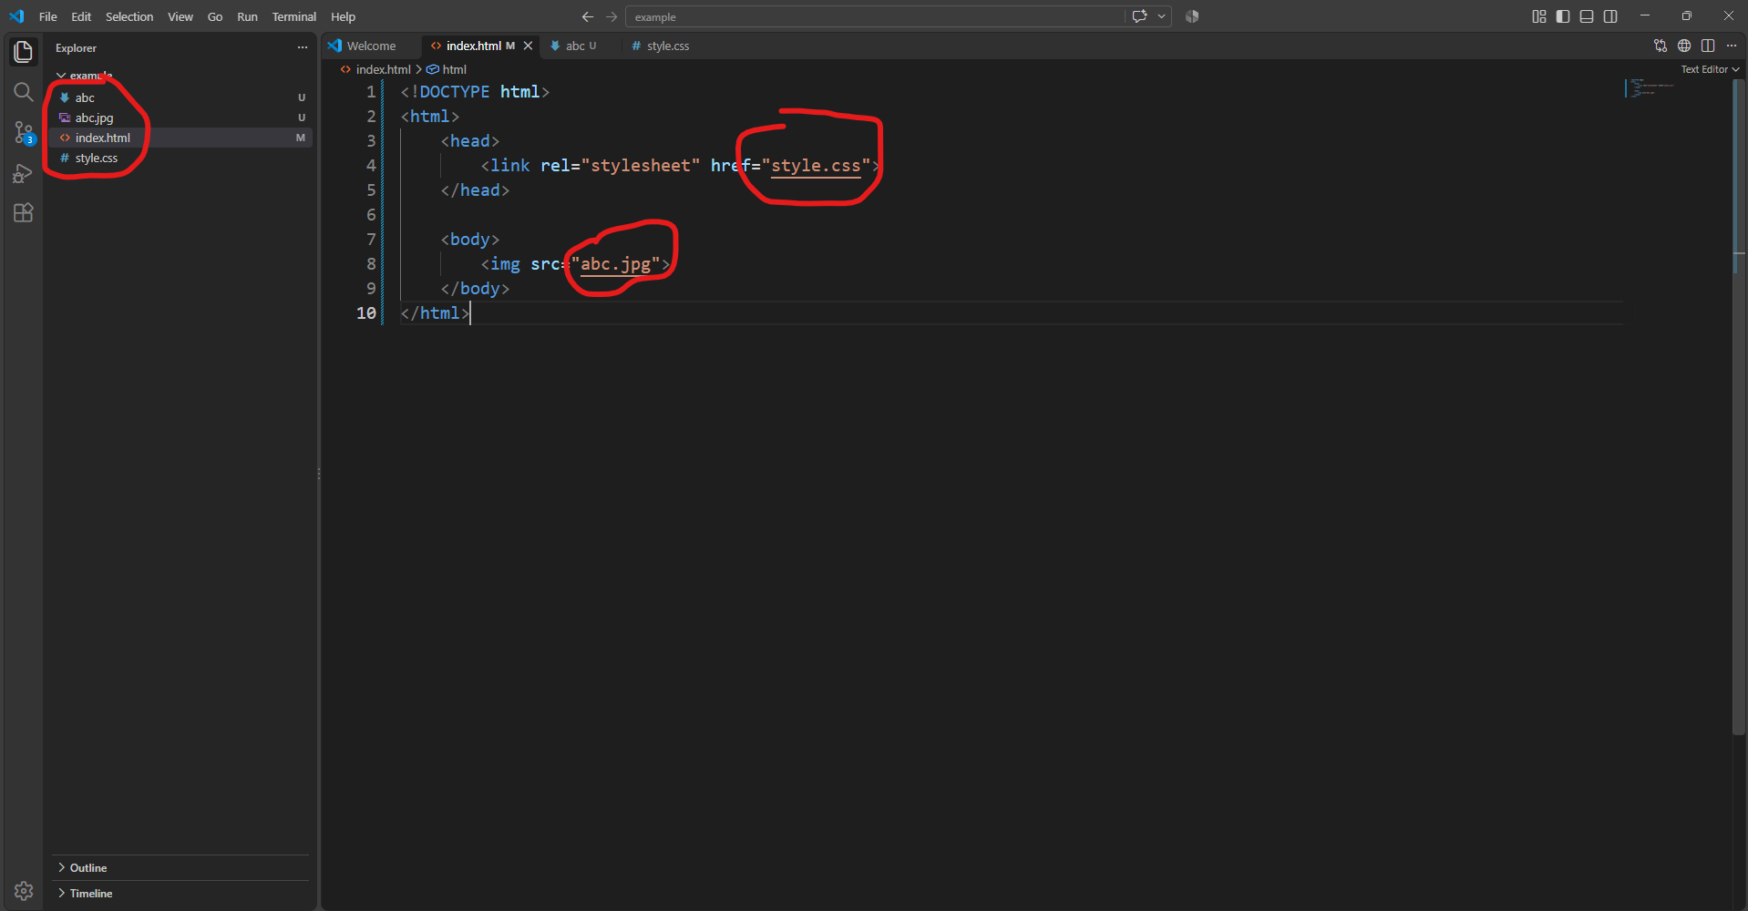Click the editor vertical scrollbar

click(x=1739, y=407)
